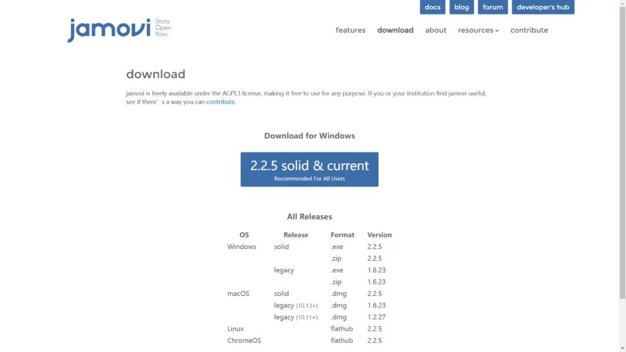Image resolution: width=626 pixels, height=352 pixels.
Task: Download 2.2.5 solid & current for Windows
Action: (x=310, y=170)
